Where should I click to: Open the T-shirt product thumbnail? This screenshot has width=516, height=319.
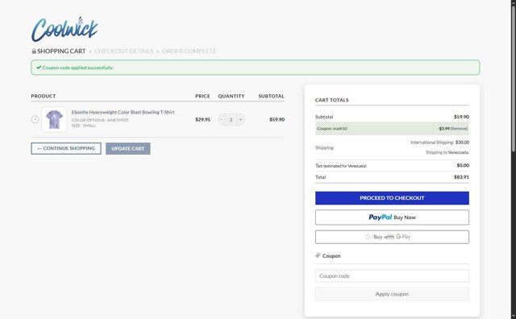[x=54, y=119]
